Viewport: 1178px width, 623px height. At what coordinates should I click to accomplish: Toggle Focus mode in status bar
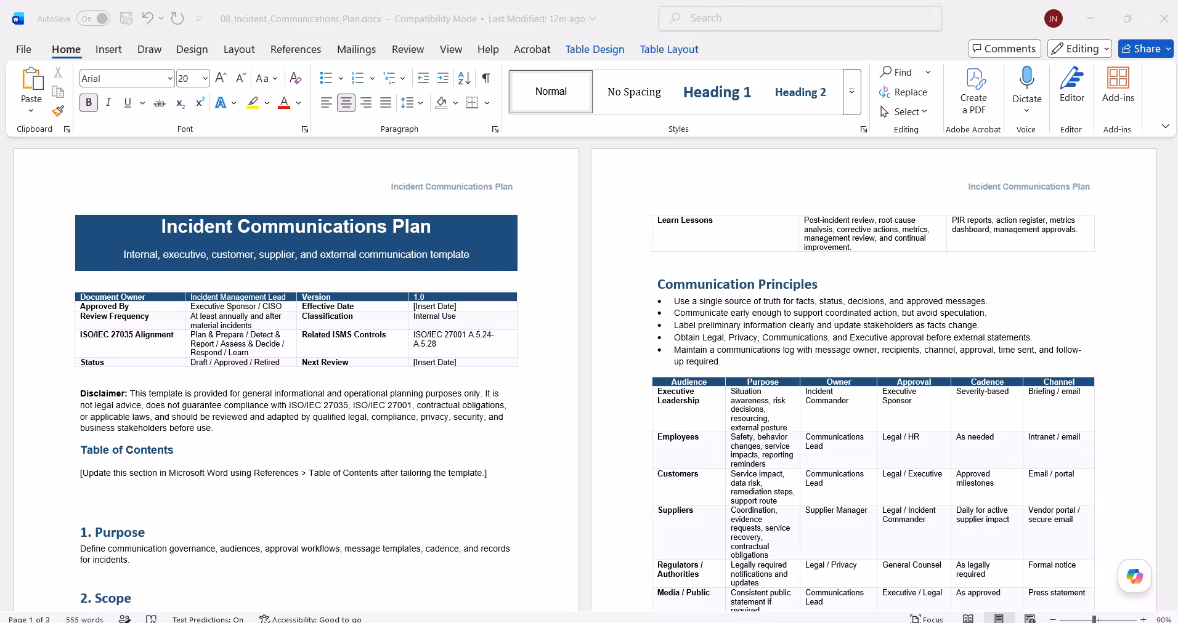(x=927, y=619)
